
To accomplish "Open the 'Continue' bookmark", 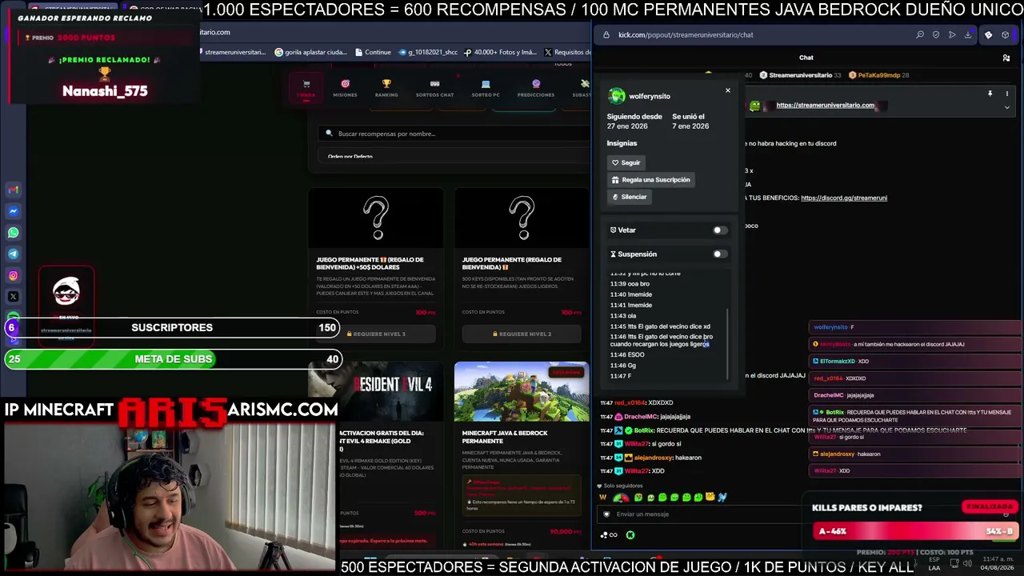I will (x=373, y=52).
